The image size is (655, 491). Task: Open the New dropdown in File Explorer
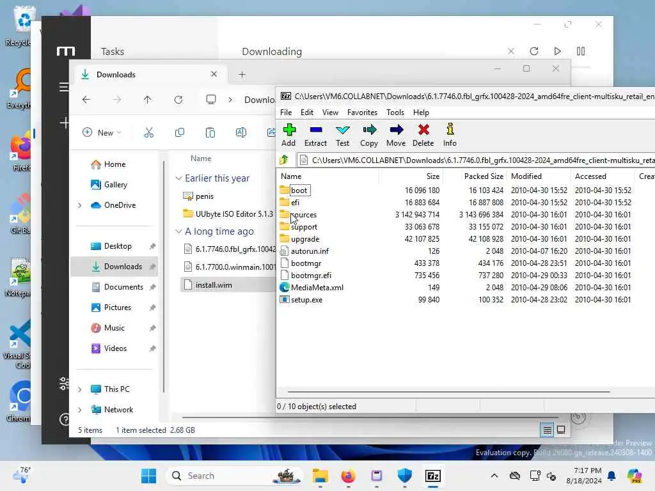click(x=102, y=132)
